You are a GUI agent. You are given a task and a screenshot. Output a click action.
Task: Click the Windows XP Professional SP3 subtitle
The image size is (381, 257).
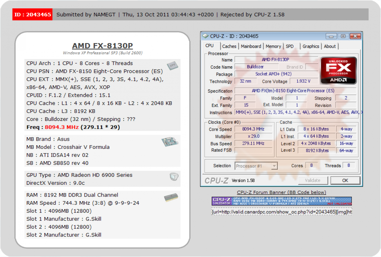click(x=102, y=53)
